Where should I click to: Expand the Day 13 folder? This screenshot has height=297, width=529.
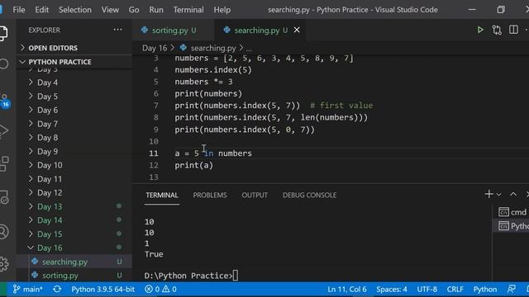coord(74,206)
